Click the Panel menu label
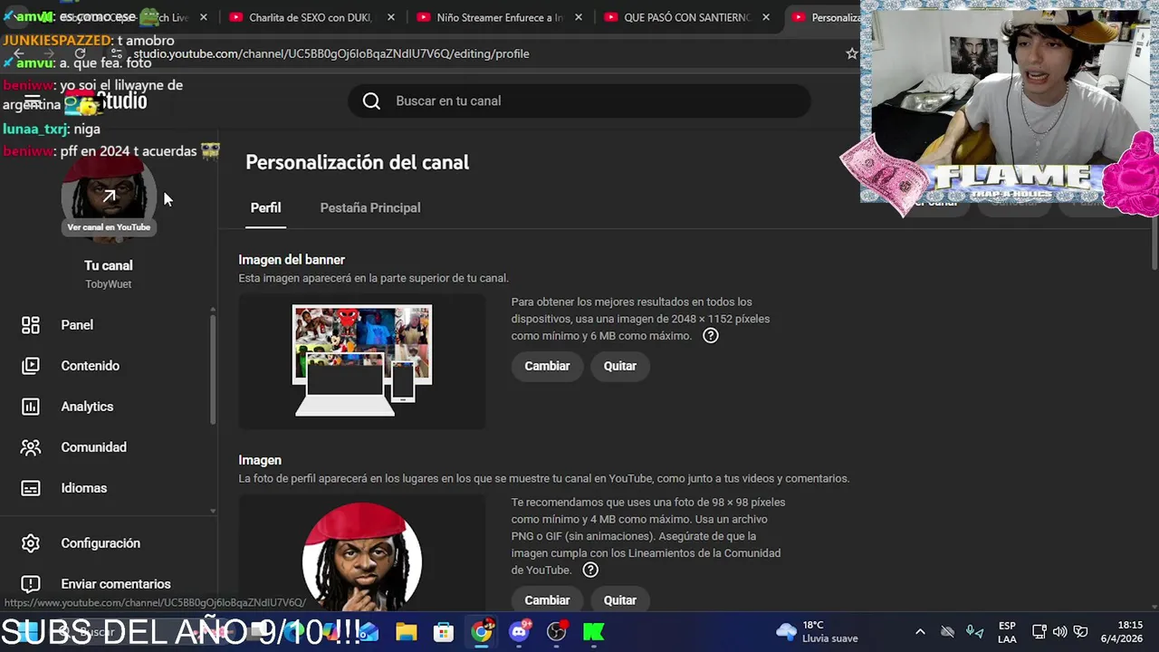This screenshot has height=652, width=1159. point(77,325)
